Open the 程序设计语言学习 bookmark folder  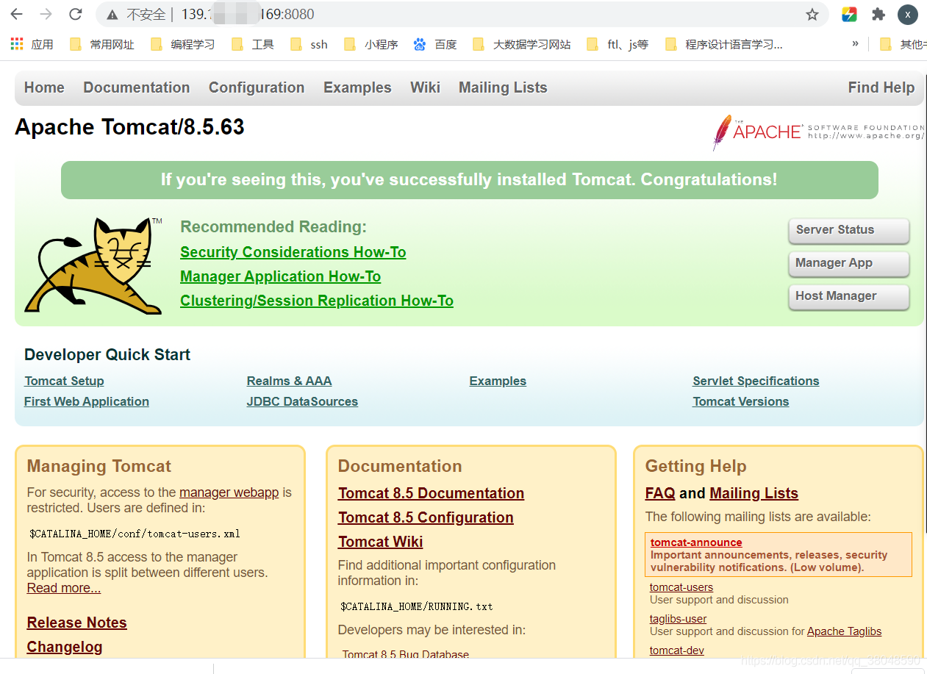724,44
